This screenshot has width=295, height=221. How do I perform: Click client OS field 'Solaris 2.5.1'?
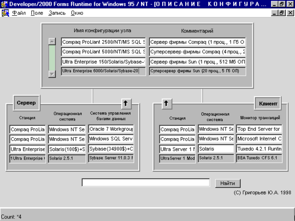(216, 158)
